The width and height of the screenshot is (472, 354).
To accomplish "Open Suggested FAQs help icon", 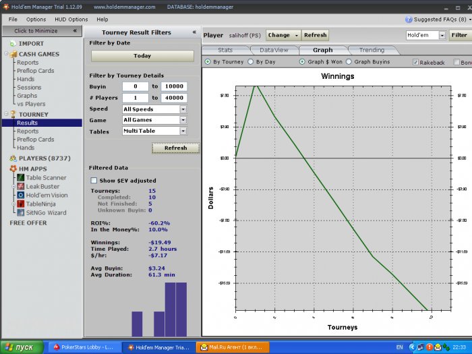I will coord(409,20).
